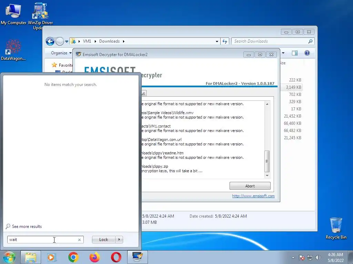The height and width of the screenshot is (264, 353).
Task: Open the volume speaker tray icon
Action: click(318, 257)
